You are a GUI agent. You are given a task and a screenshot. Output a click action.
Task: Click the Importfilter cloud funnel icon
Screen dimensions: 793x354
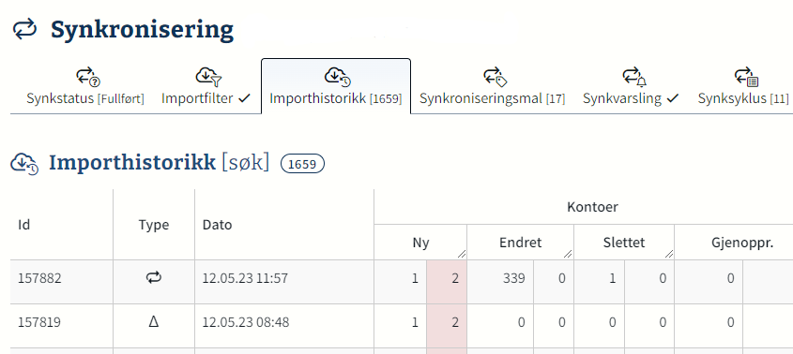point(208,77)
